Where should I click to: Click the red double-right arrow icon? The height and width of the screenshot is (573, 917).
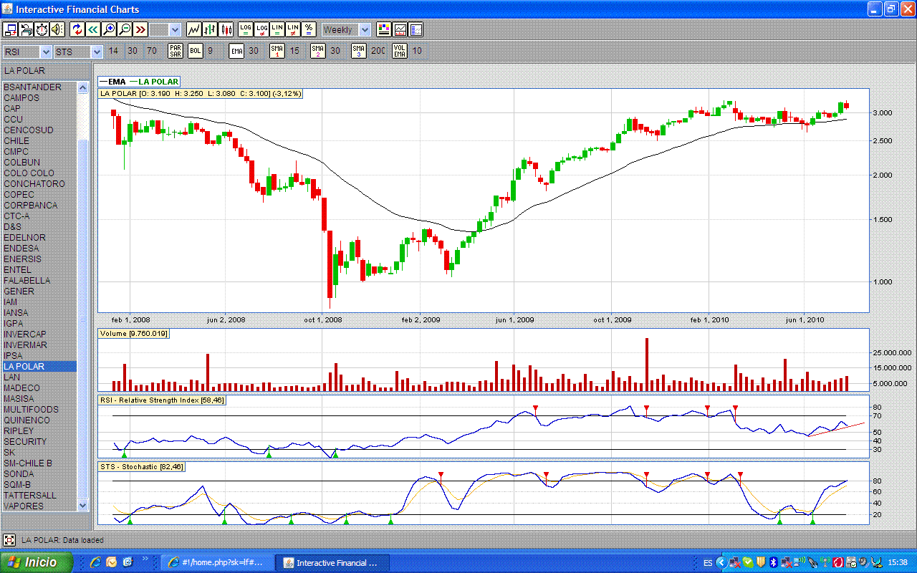[x=140, y=29]
